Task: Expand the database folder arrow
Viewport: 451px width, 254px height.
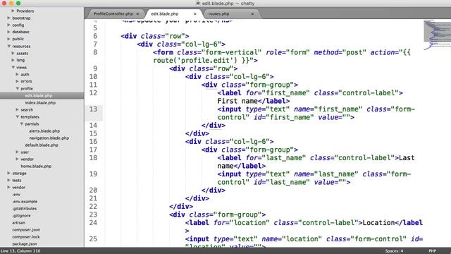Action: tap(8, 32)
